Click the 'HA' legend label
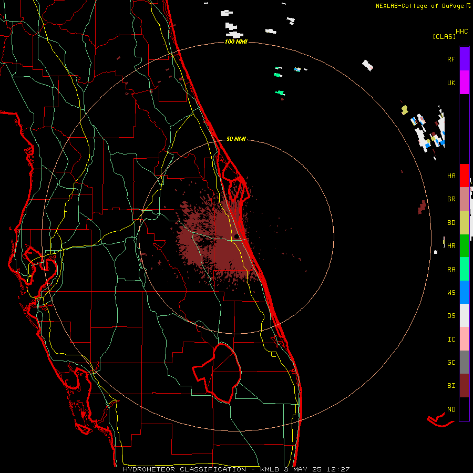 click(451, 176)
